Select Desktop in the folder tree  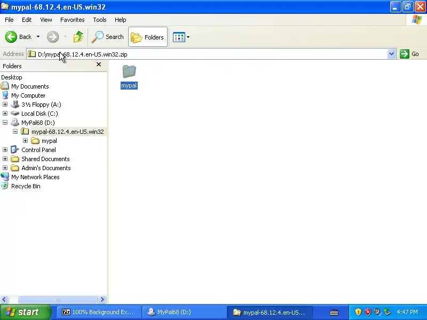pyautogui.click(x=12, y=77)
